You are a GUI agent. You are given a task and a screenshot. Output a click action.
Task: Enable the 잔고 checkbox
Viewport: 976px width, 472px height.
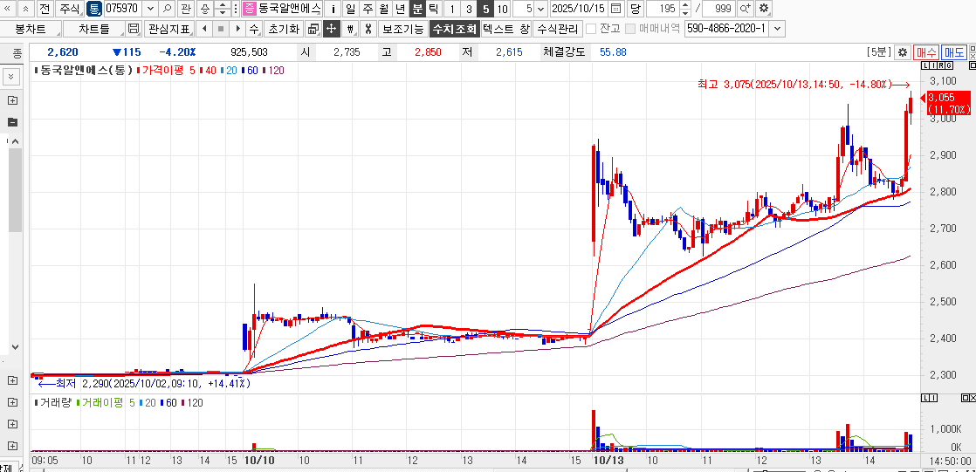(x=591, y=29)
